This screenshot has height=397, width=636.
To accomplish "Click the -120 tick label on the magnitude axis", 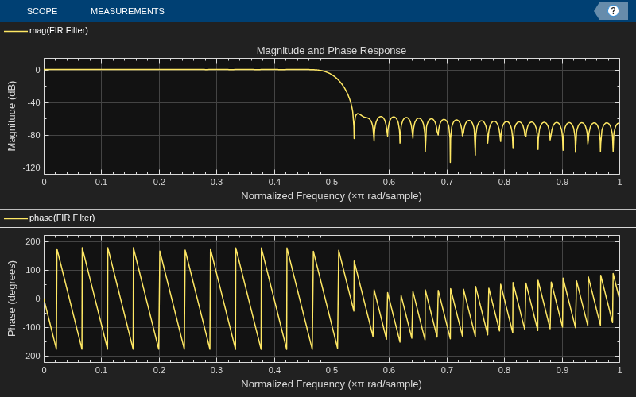I will [x=34, y=168].
